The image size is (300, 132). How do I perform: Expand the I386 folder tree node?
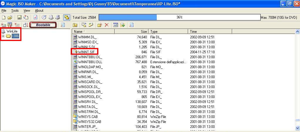3,36
